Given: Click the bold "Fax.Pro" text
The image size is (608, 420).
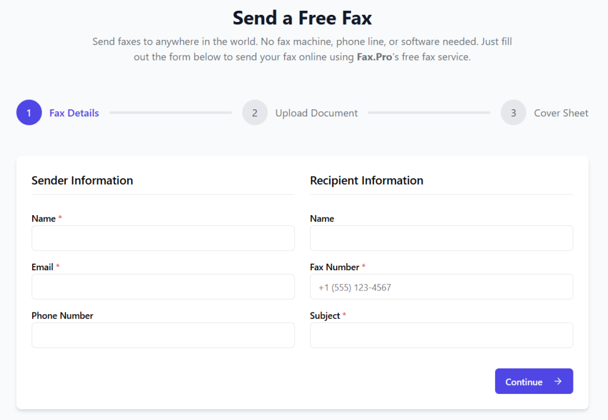Looking at the screenshot, I should pos(374,57).
